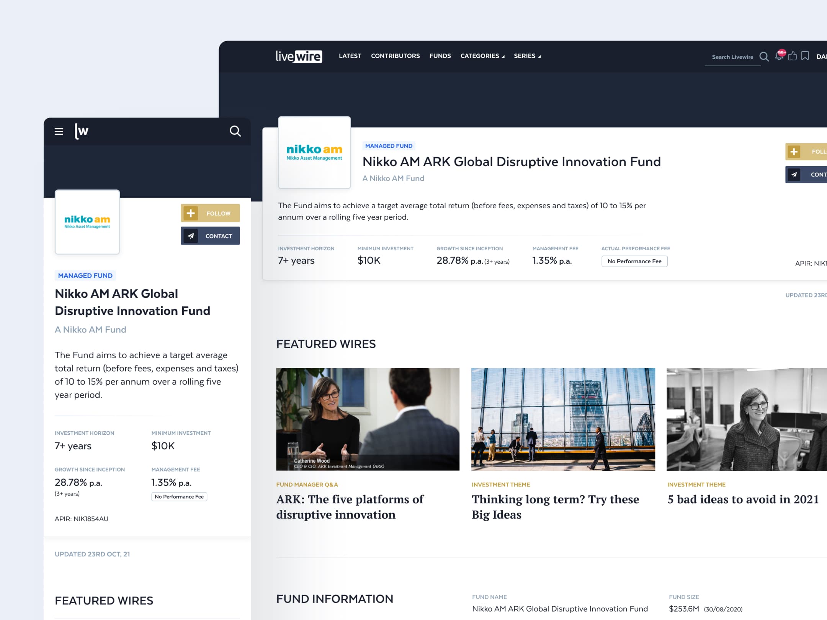Click desktop '7+ years' investment horizon
The image size is (827, 620).
click(296, 261)
